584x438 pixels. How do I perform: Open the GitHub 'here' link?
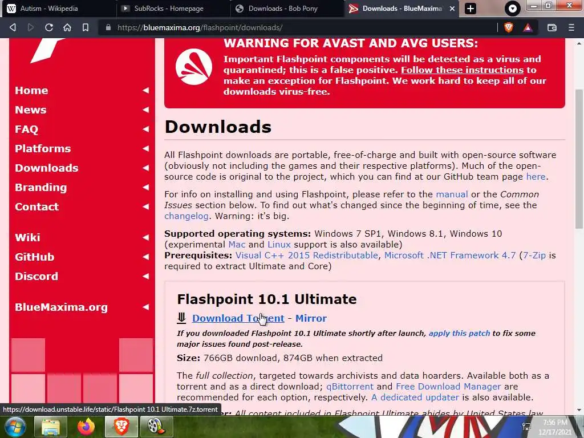(x=536, y=177)
